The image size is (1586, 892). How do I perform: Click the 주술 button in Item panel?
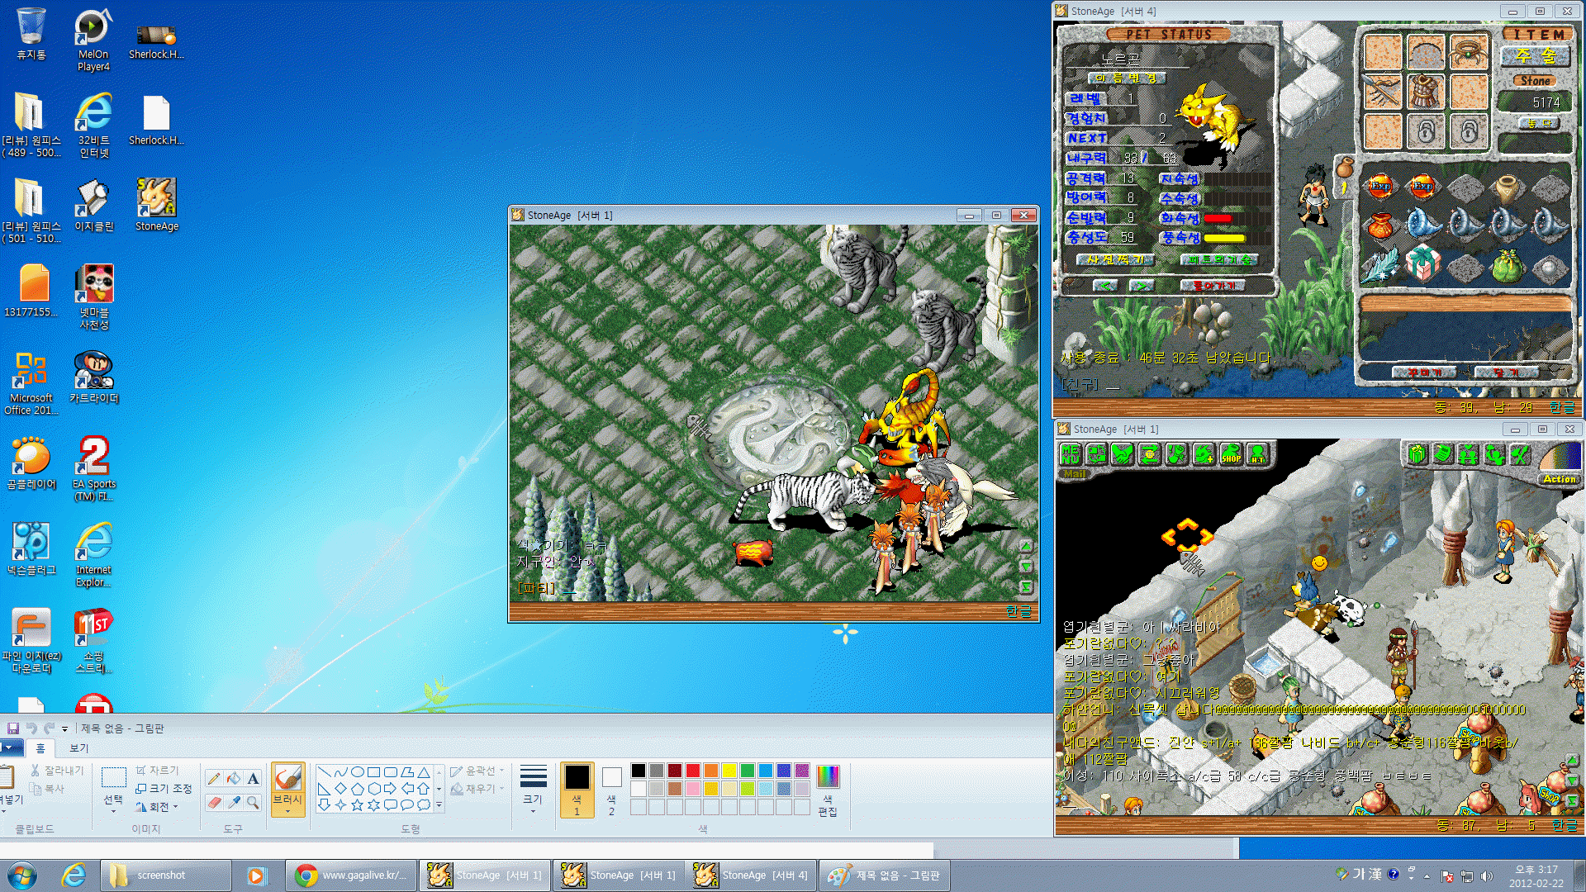click(x=1536, y=56)
